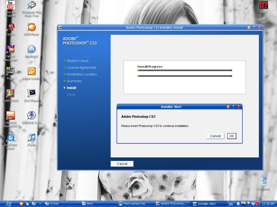Select the Summary step in sidebar
277x207 pixels.
click(x=74, y=81)
